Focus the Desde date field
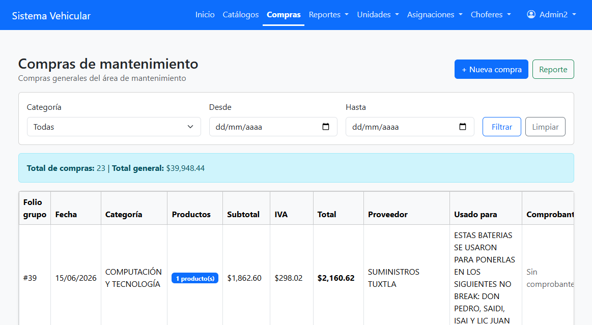This screenshot has width=592, height=325. pos(273,127)
